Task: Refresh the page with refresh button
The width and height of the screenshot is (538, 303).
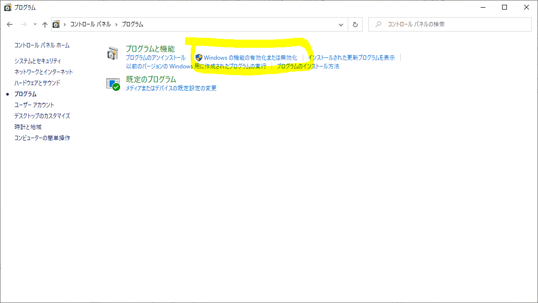Action: coord(355,25)
